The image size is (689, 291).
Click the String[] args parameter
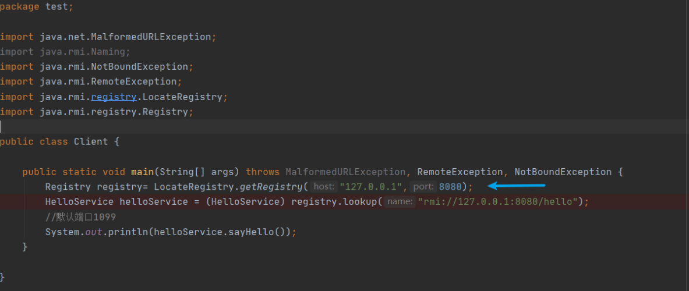pyautogui.click(x=196, y=172)
